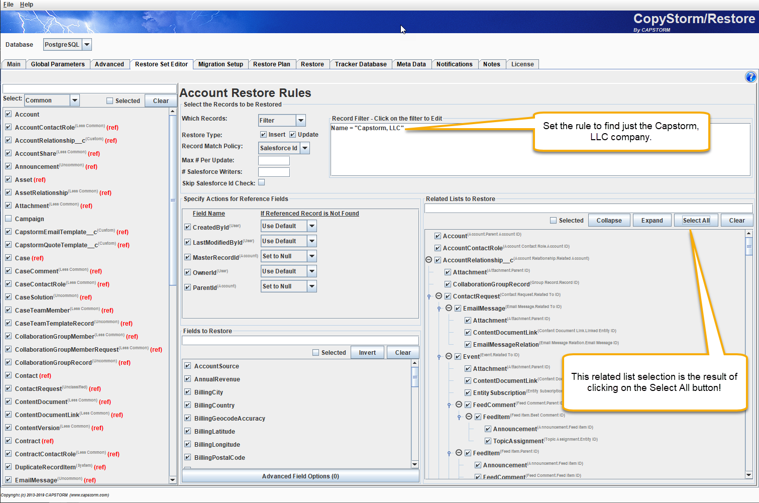Screen dimensions: 759x503
Task: Uncheck BillingCity field checkbox
Action: point(187,392)
